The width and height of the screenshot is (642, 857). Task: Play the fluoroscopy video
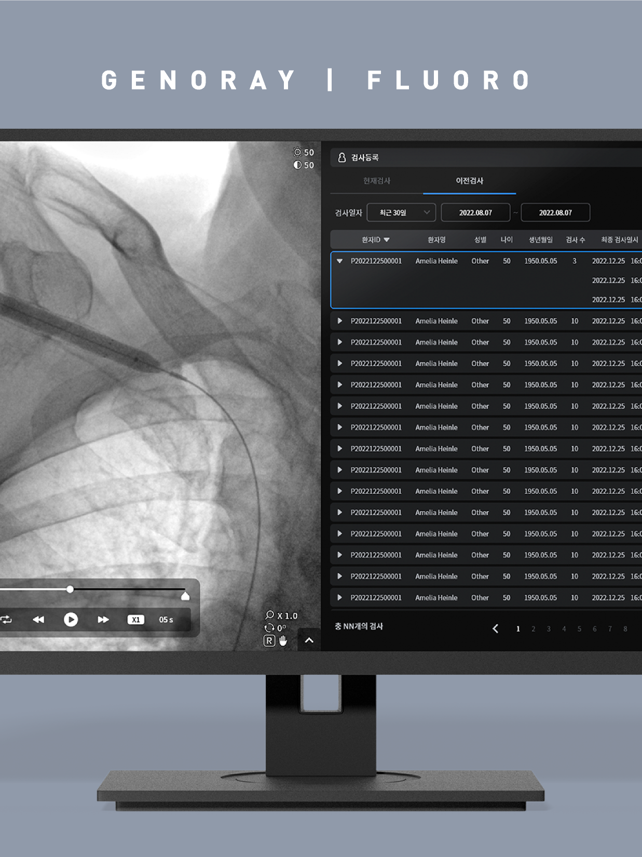[71, 620]
